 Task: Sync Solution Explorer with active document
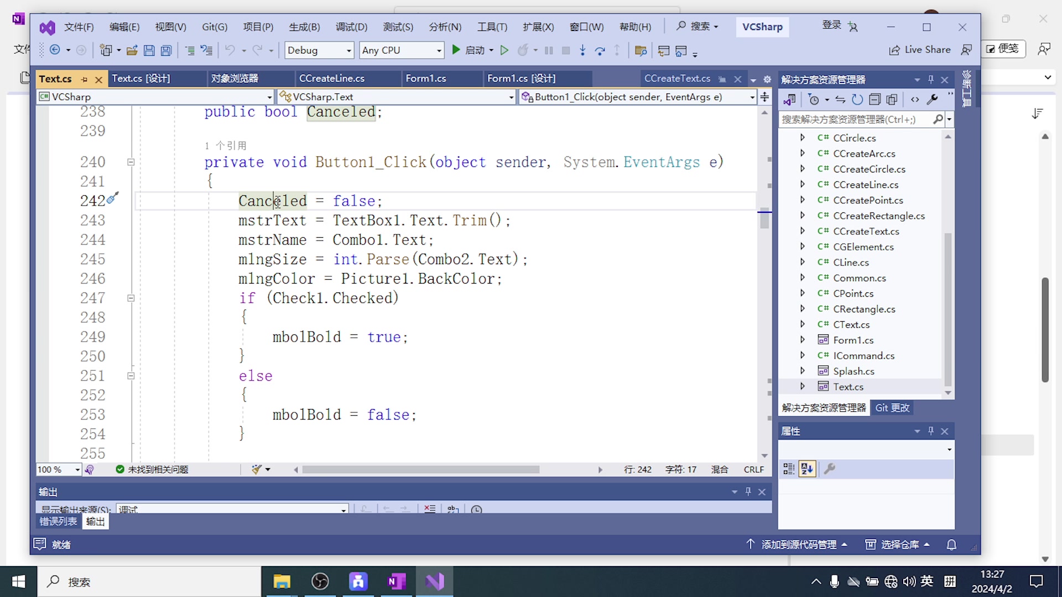[840, 99]
